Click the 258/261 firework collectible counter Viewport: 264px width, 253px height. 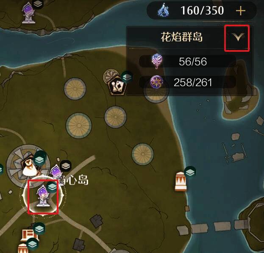tap(193, 82)
